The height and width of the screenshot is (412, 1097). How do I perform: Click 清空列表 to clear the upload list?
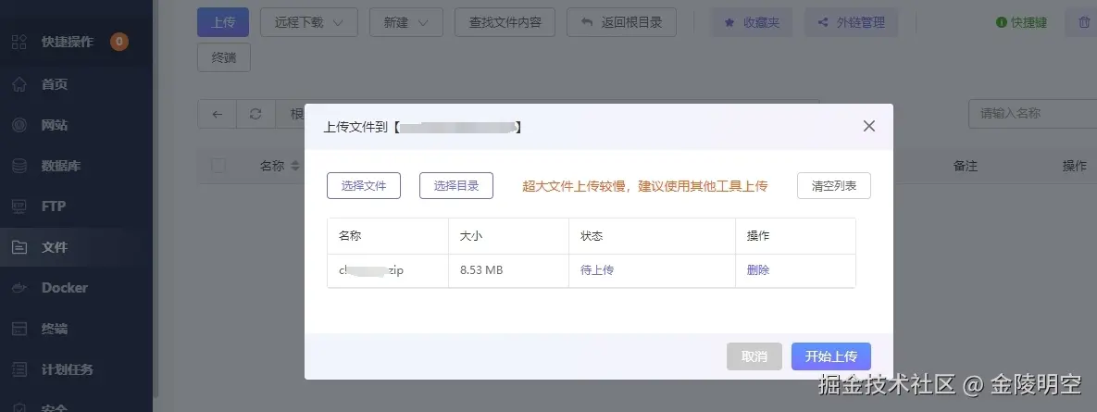pos(834,186)
